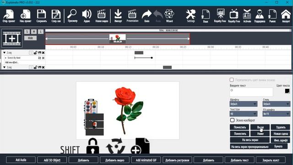Click the Импорт download icon
This screenshot has width=293, height=165.
[118, 16]
